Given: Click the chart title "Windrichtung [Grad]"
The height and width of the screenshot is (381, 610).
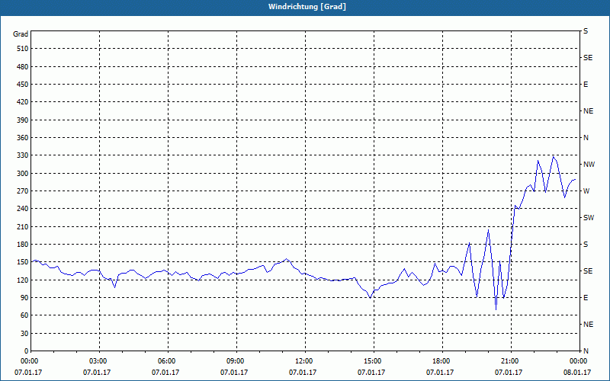Looking at the screenshot, I should point(307,7).
